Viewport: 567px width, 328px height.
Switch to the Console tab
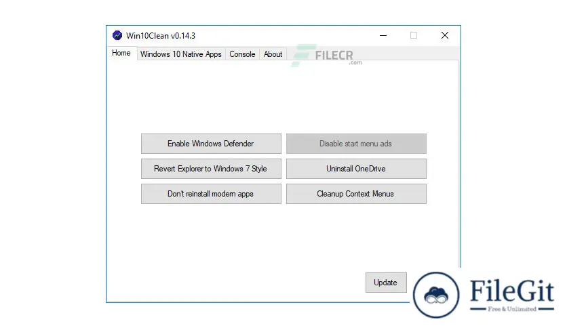pyautogui.click(x=242, y=54)
